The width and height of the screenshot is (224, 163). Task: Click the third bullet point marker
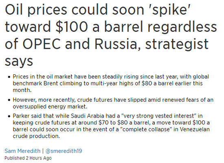pyautogui.click(x=9, y=116)
